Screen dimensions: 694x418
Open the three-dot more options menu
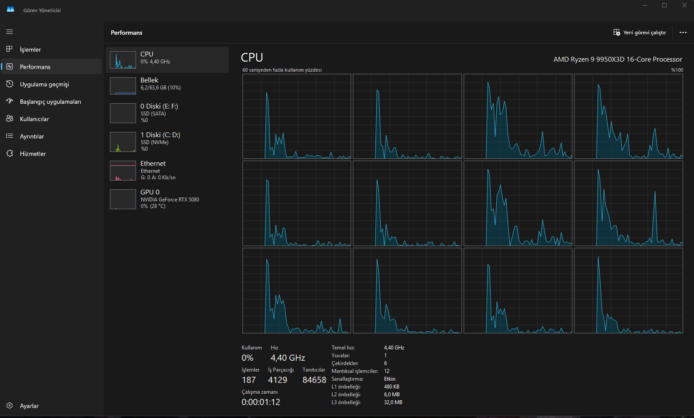683,33
